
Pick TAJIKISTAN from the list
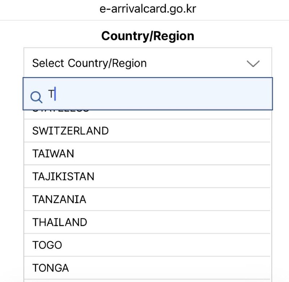tap(63, 176)
